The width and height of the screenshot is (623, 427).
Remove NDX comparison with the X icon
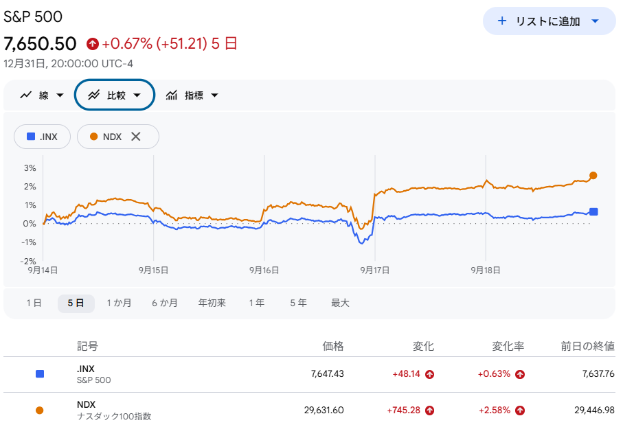[x=136, y=137]
